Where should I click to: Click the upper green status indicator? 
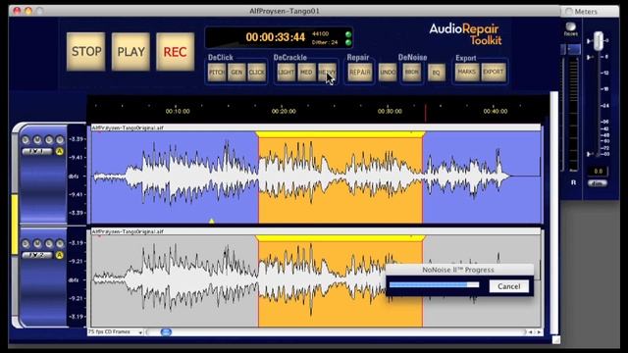click(x=348, y=34)
